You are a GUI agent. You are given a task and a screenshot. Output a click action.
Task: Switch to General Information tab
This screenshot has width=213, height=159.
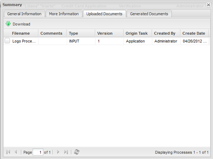(24, 14)
